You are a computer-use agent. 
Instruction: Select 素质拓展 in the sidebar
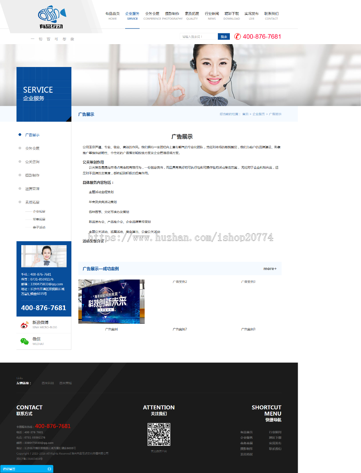[x=32, y=202]
